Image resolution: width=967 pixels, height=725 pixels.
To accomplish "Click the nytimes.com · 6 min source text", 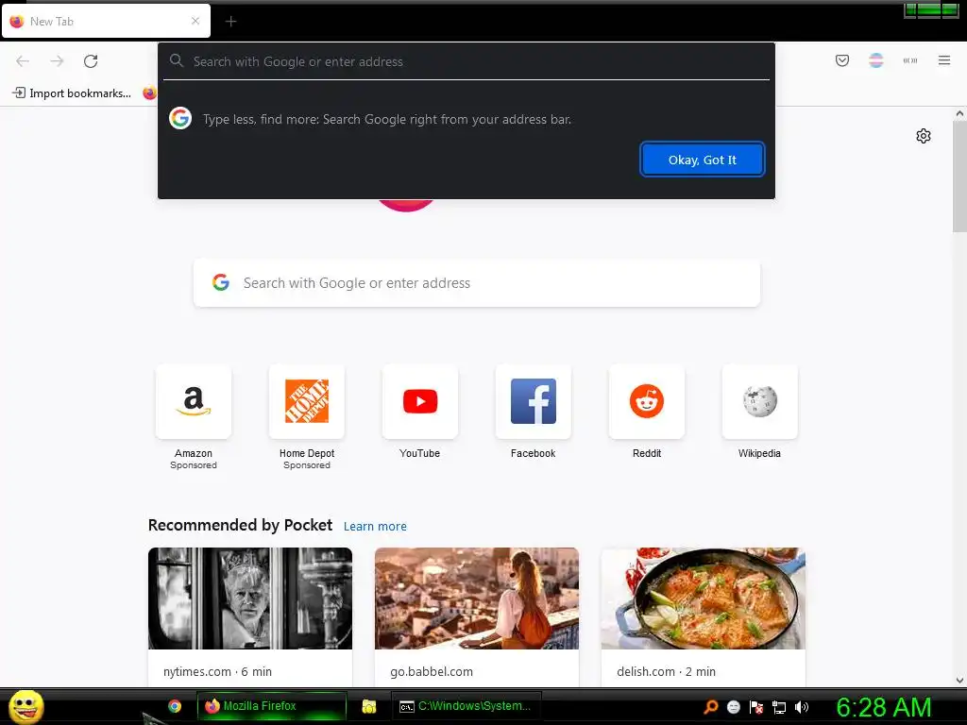I will [218, 671].
